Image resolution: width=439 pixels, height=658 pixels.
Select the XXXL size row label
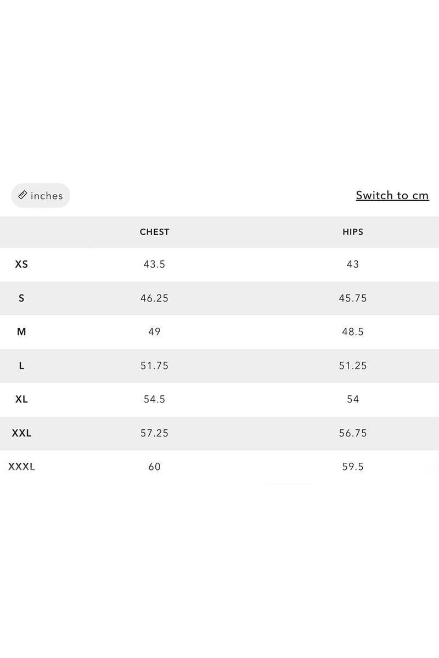click(x=21, y=467)
